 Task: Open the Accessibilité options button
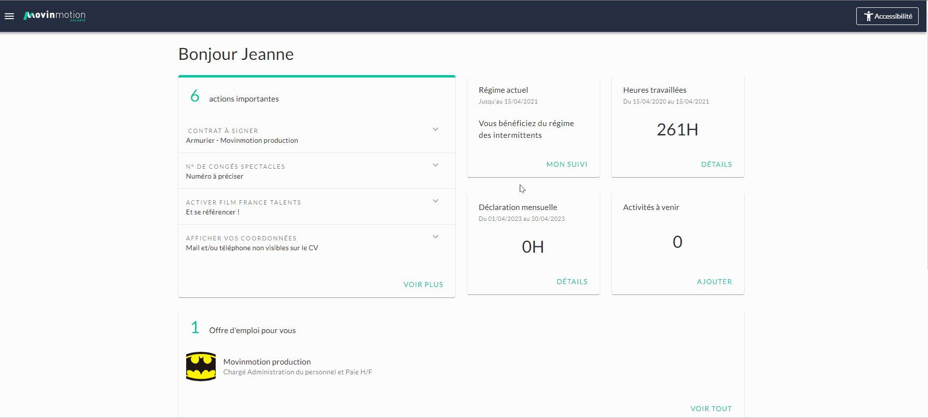[x=887, y=16]
